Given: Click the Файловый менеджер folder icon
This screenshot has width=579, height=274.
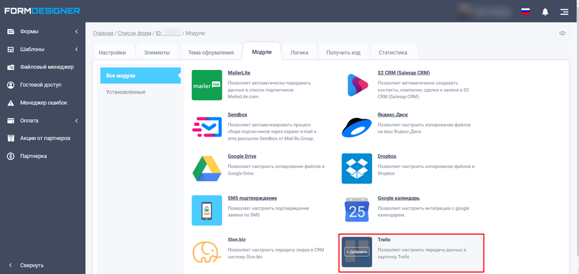Looking at the screenshot, I should (x=11, y=67).
